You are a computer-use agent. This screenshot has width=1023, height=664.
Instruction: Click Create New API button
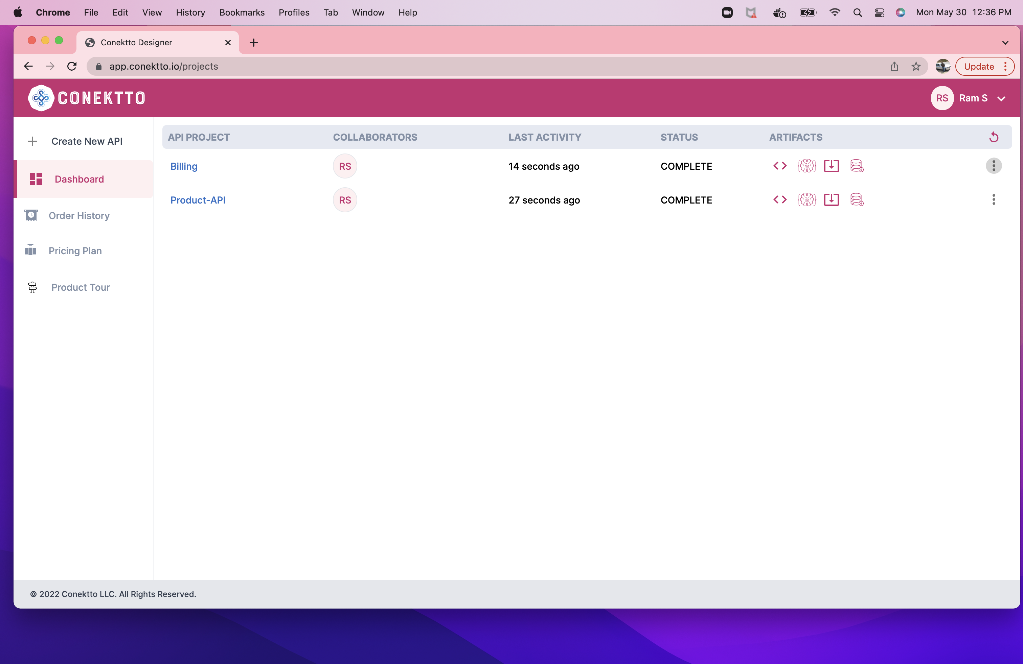[x=86, y=141]
